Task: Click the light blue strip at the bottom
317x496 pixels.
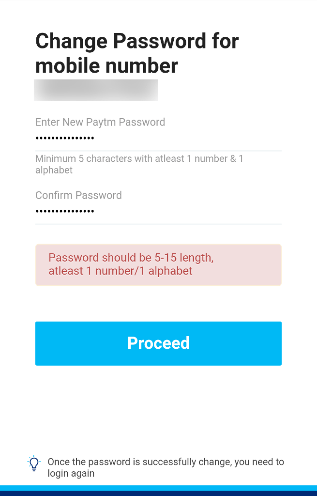Action: tap(158, 488)
